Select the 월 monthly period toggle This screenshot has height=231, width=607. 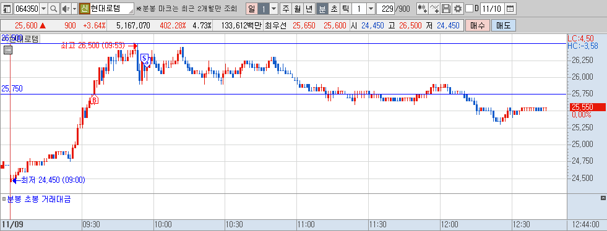click(297, 8)
